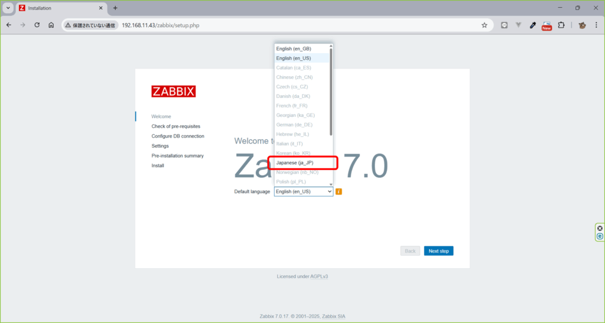Click the eyedropper extension icon

tap(532, 25)
